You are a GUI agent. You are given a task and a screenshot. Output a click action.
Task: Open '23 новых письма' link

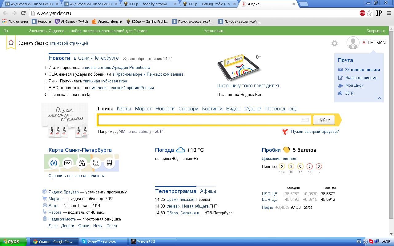pos(363,69)
